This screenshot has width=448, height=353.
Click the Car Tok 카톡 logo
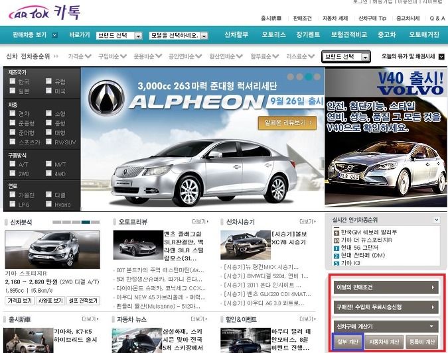click(x=44, y=13)
